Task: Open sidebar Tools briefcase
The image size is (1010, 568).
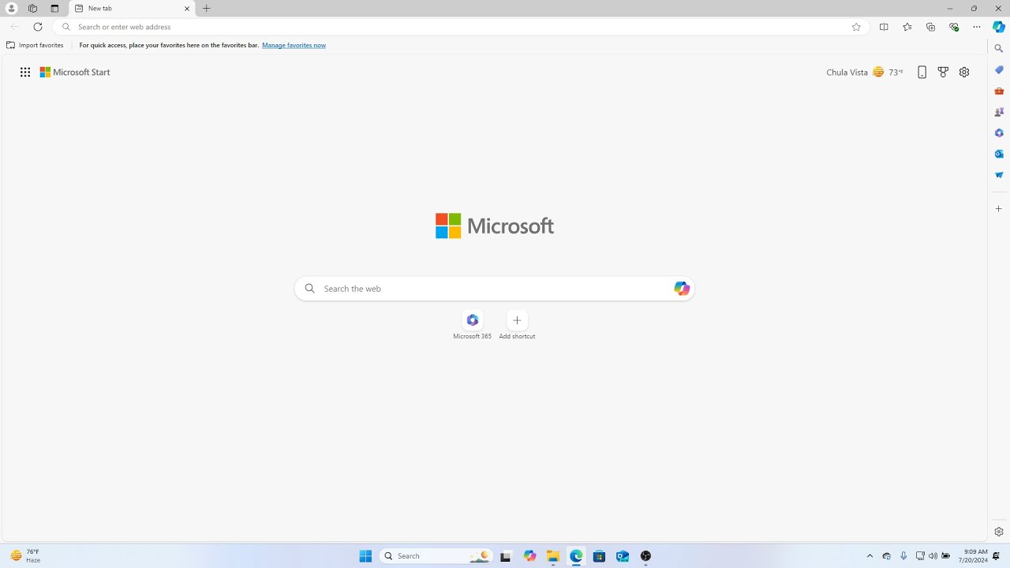Action: pos(999,91)
